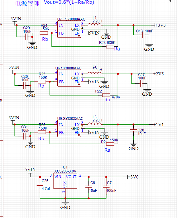Click the 电源管理 title text

coord(27,3)
